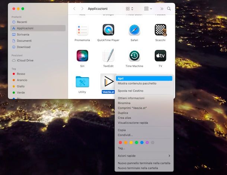Choose Rinomina in the context menu
227x175 pixels.
pyautogui.click(x=144, y=103)
